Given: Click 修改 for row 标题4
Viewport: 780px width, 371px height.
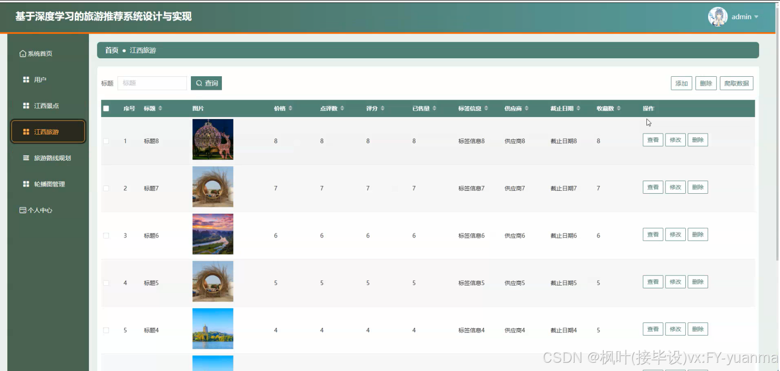Looking at the screenshot, I should click(675, 329).
